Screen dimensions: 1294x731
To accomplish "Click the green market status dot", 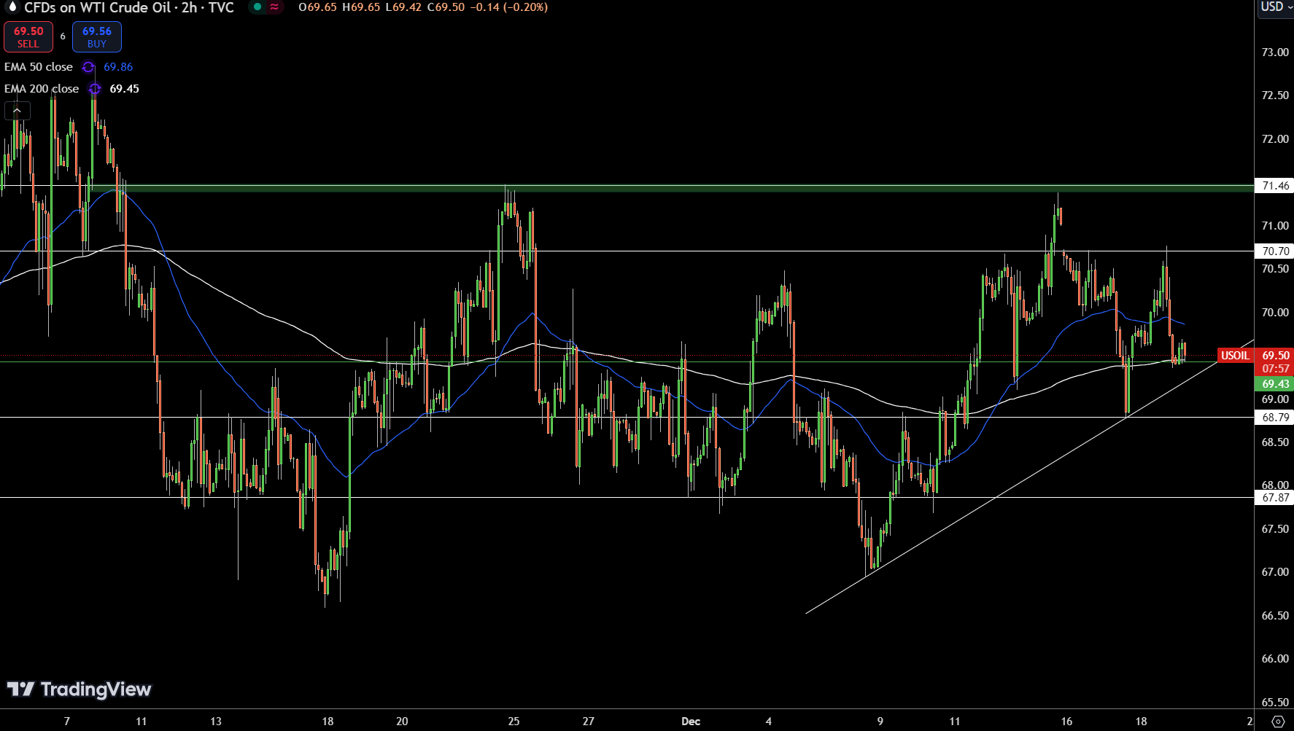I will pyautogui.click(x=257, y=7).
